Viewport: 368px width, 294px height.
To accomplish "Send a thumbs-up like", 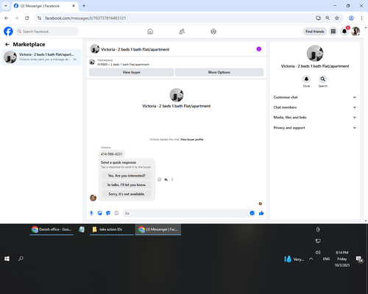I will point(261,213).
